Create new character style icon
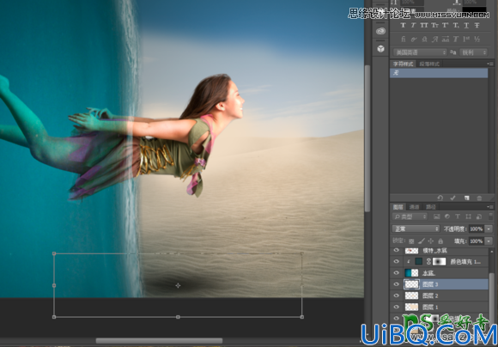 [466, 198]
